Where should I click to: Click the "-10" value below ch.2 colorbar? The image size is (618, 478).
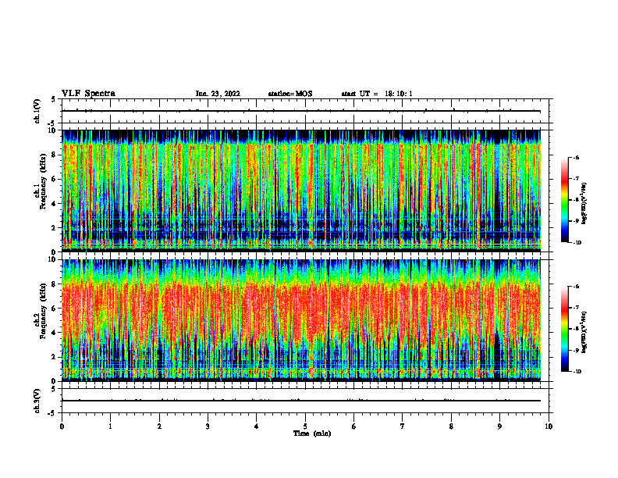[x=577, y=372]
